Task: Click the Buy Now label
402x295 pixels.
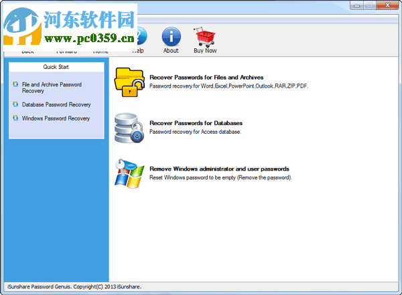Action: (205, 51)
